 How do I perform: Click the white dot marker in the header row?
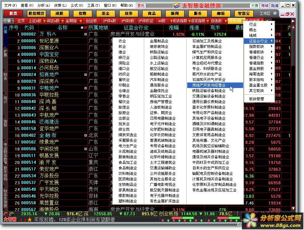coord(82,28)
